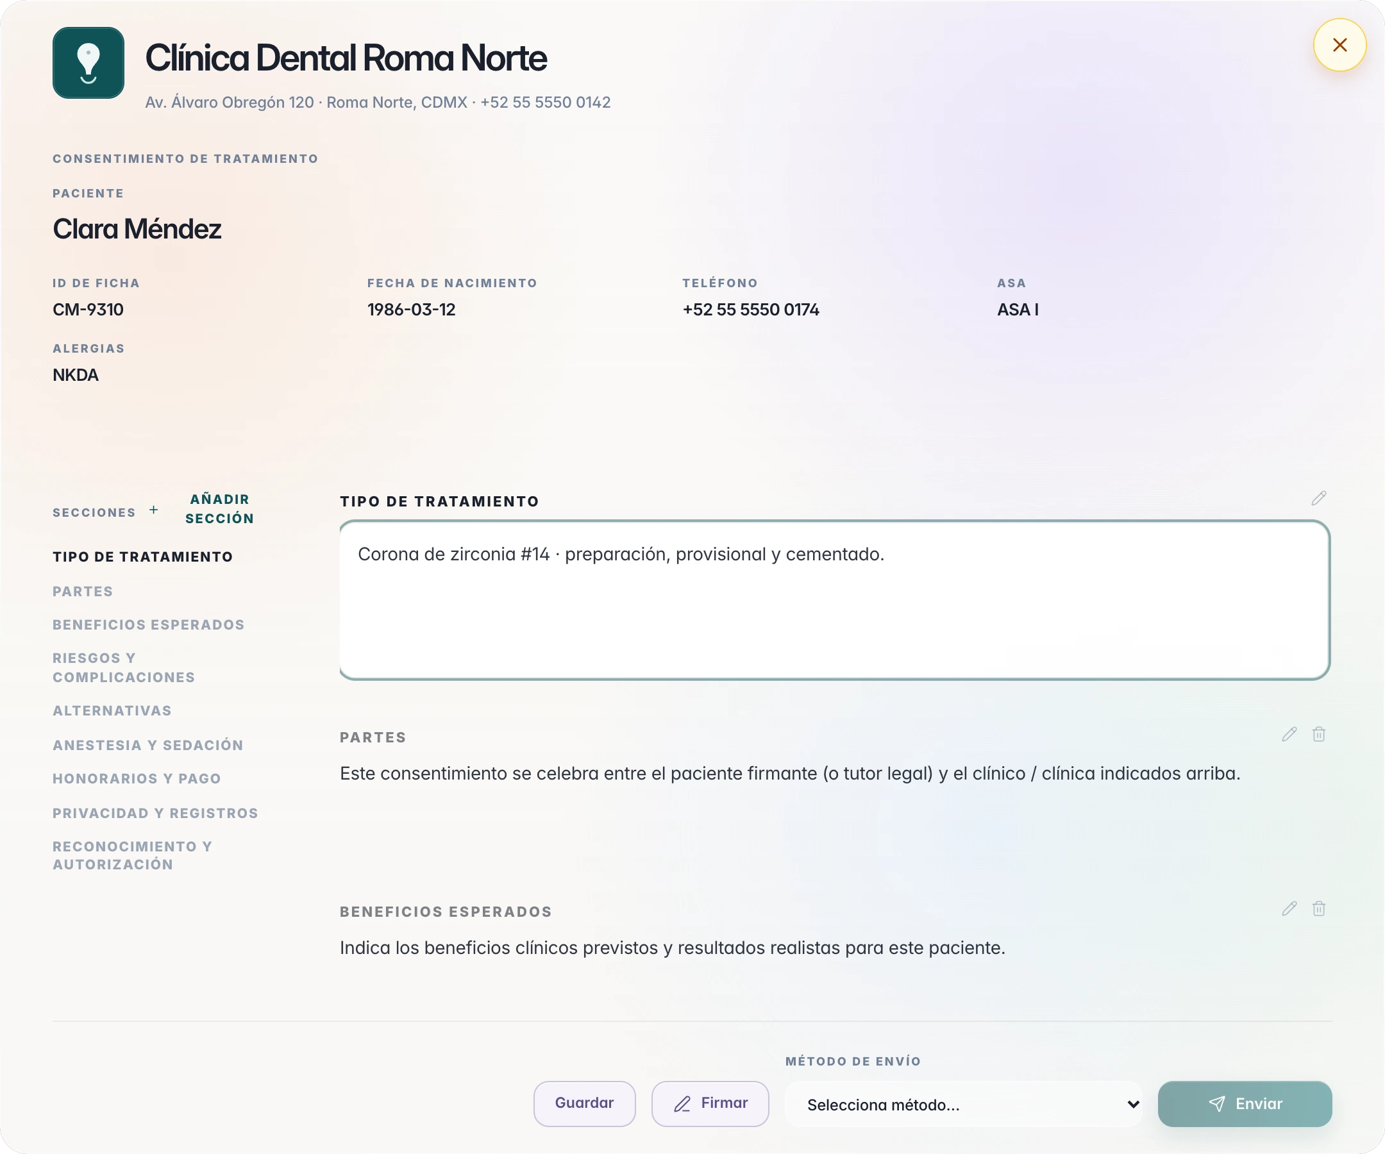Screen dimensions: 1385x1154
Task: Open Riesgos y Complicaciones section
Action: (124, 668)
